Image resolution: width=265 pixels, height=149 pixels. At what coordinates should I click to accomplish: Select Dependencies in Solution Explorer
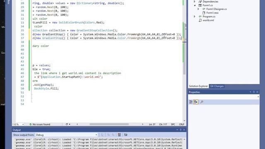210,2
